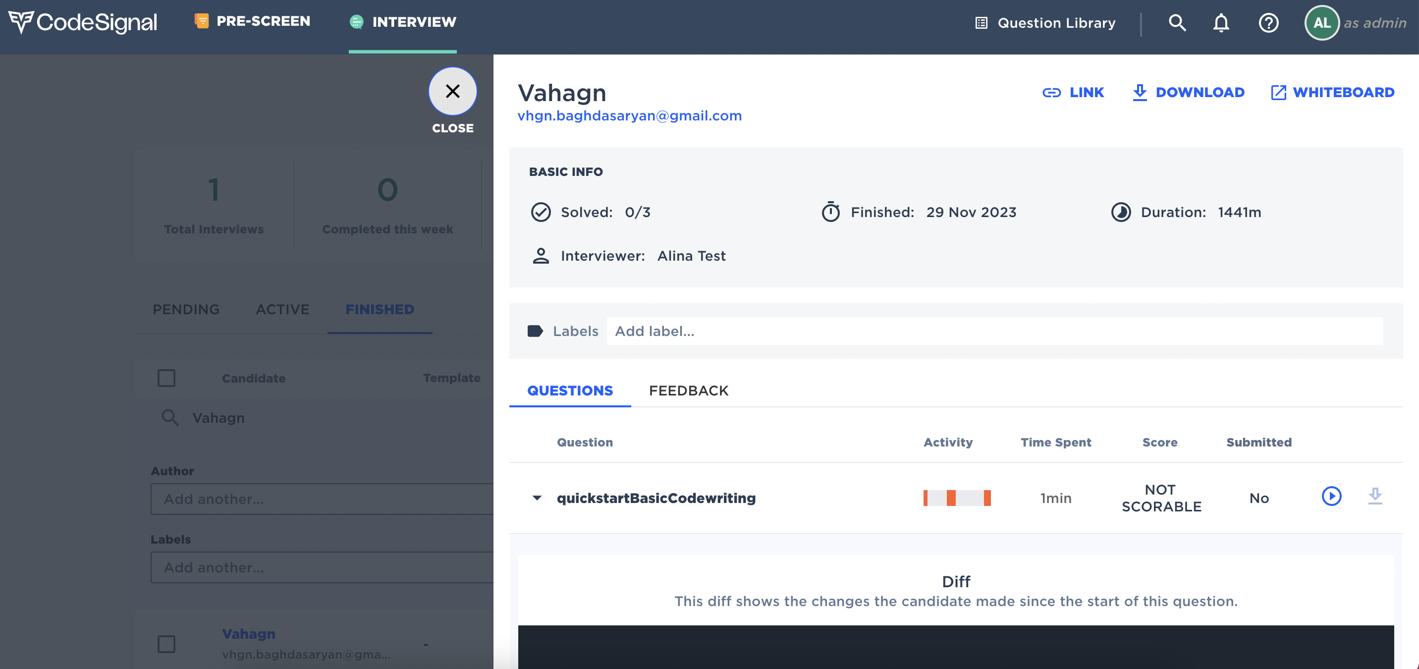Click the AL user avatar

(x=1321, y=23)
